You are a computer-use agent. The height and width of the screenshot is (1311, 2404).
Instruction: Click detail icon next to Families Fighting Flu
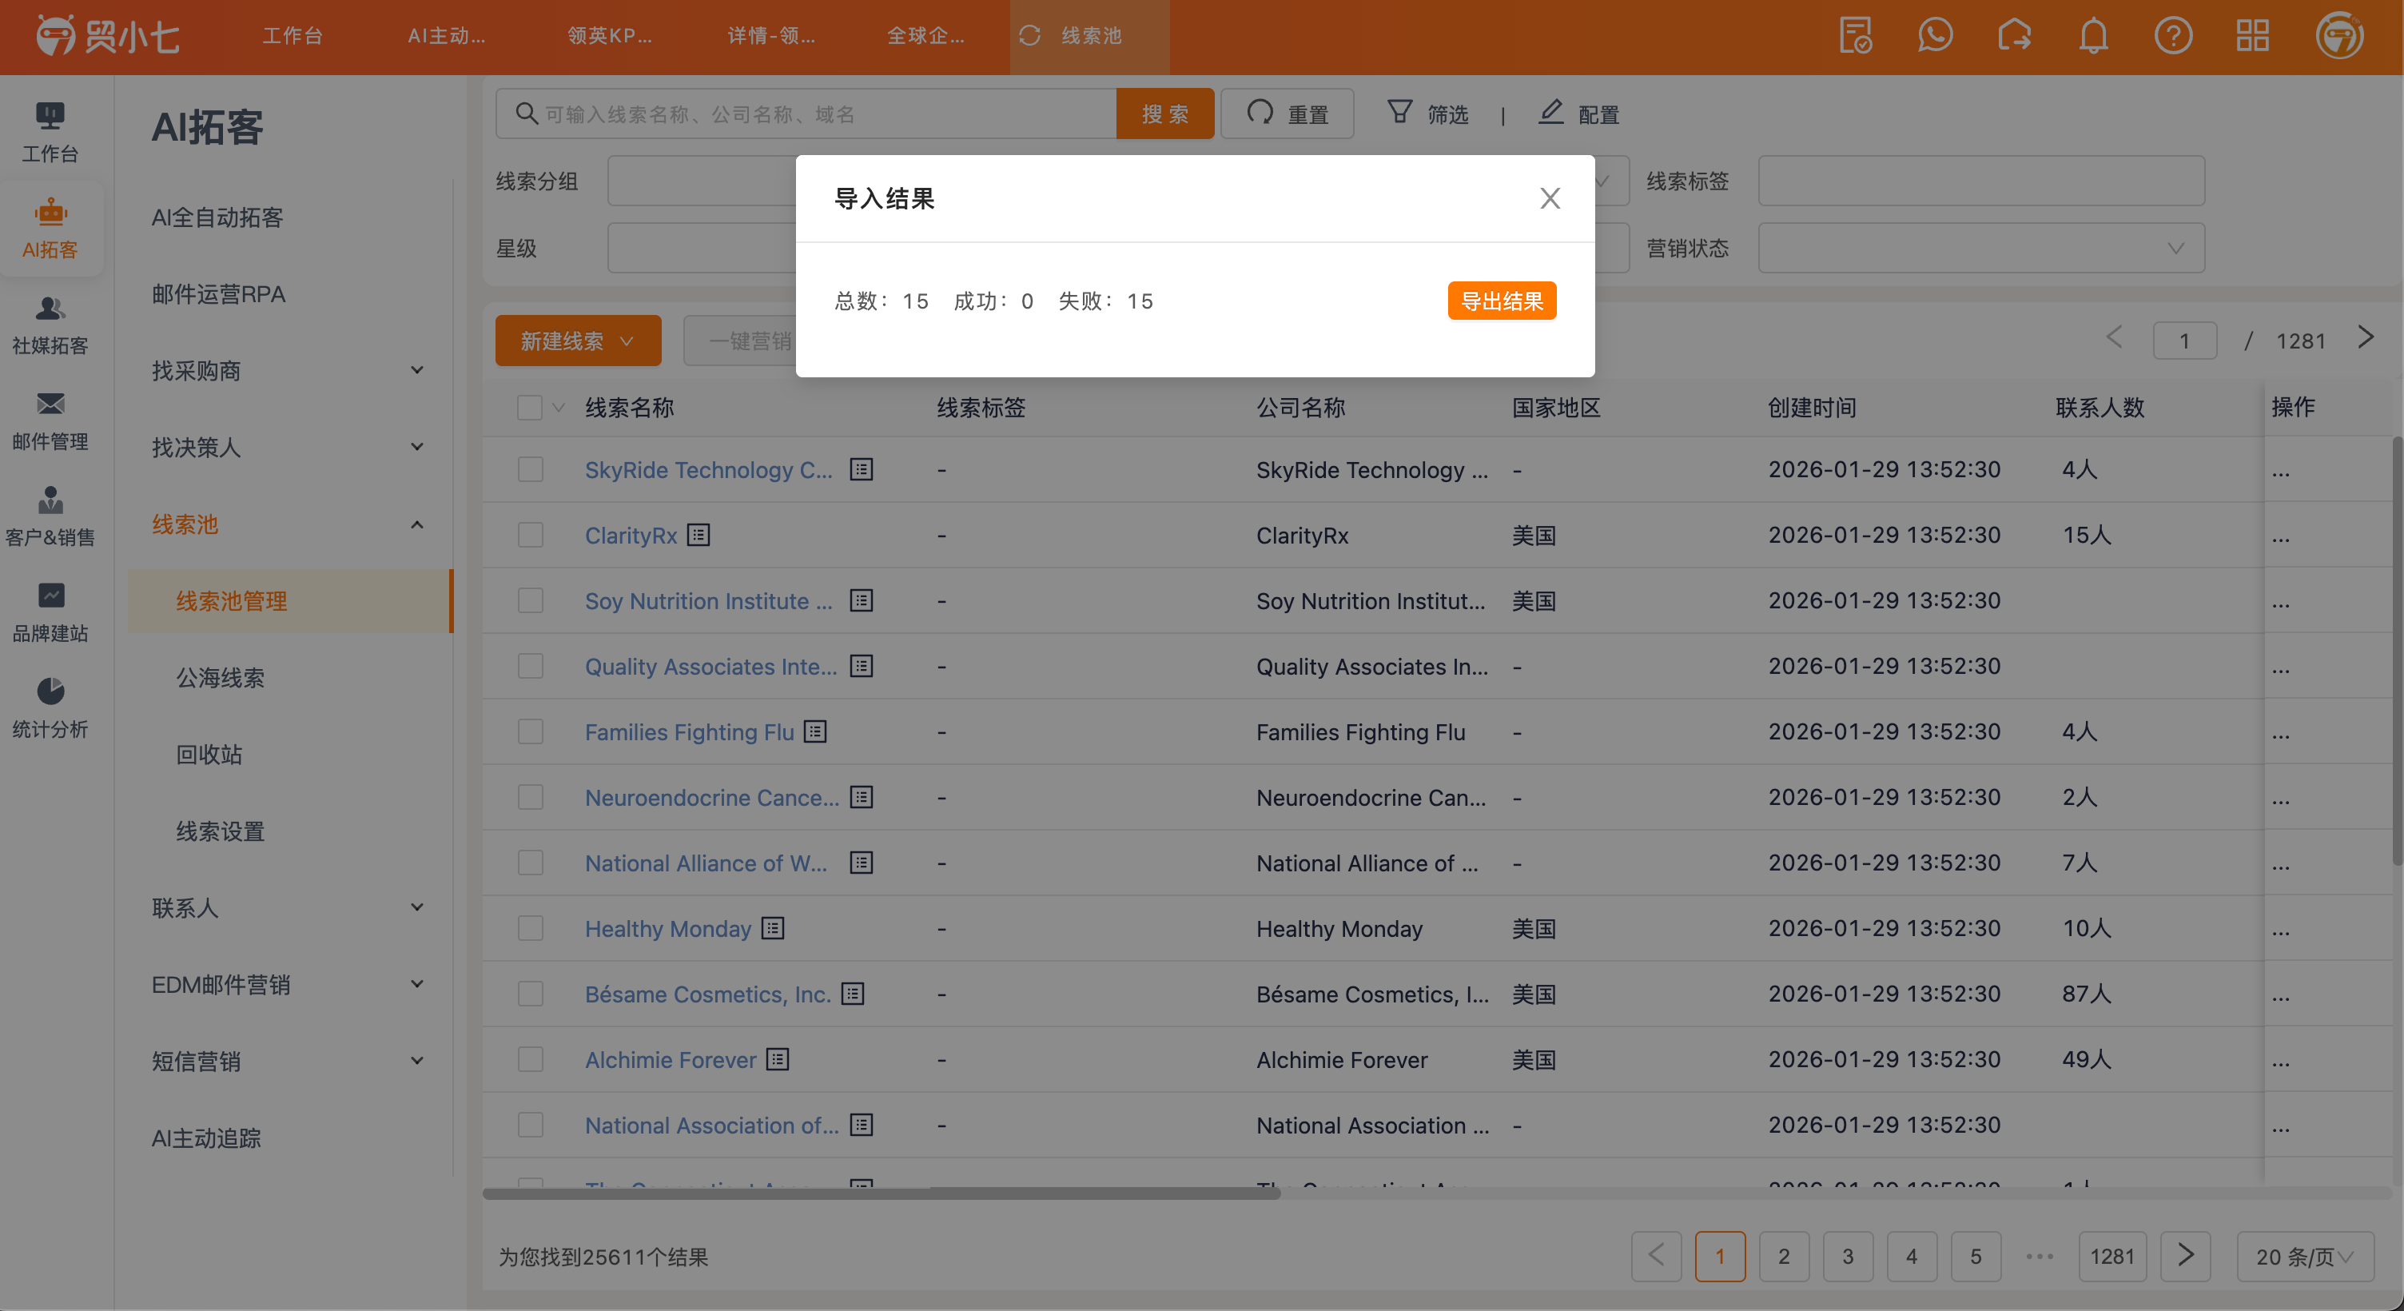tap(814, 732)
